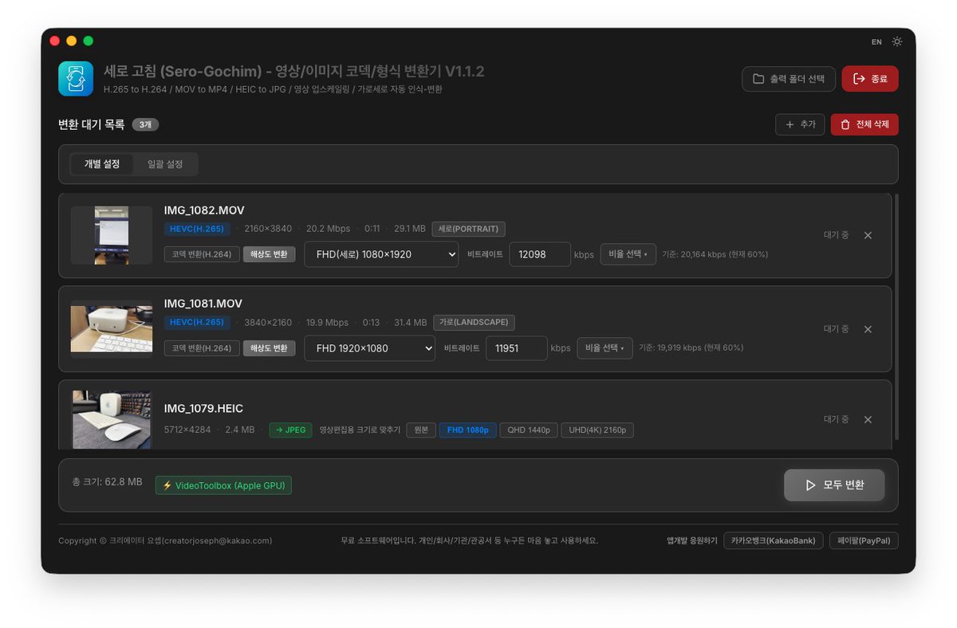This screenshot has width=957, height=628.
Task: Click the 세로(PORTRAIT) orientation badge
Action: click(x=469, y=229)
